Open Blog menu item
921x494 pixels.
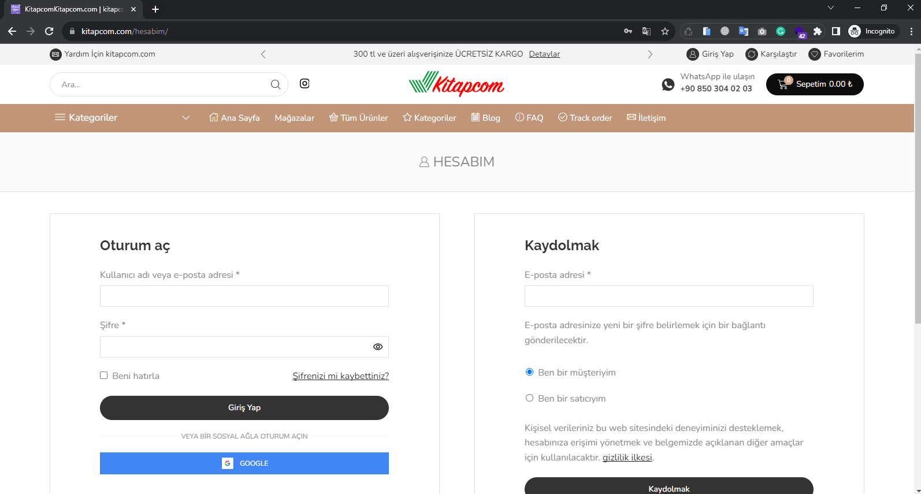tap(485, 118)
